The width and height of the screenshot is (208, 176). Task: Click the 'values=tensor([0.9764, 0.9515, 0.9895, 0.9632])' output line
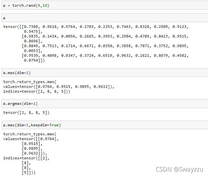click(59, 86)
